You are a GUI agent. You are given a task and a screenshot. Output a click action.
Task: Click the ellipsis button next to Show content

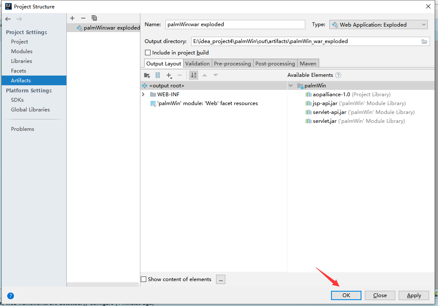coord(221,279)
